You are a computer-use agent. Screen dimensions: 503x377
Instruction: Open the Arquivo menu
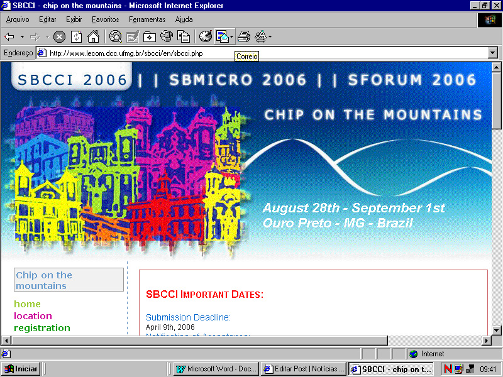point(18,19)
